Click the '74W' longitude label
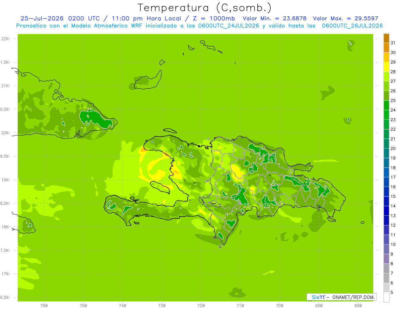 coord(122,305)
